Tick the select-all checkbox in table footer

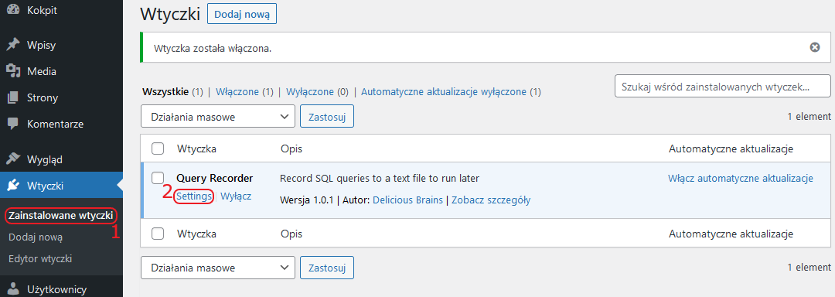tap(158, 234)
